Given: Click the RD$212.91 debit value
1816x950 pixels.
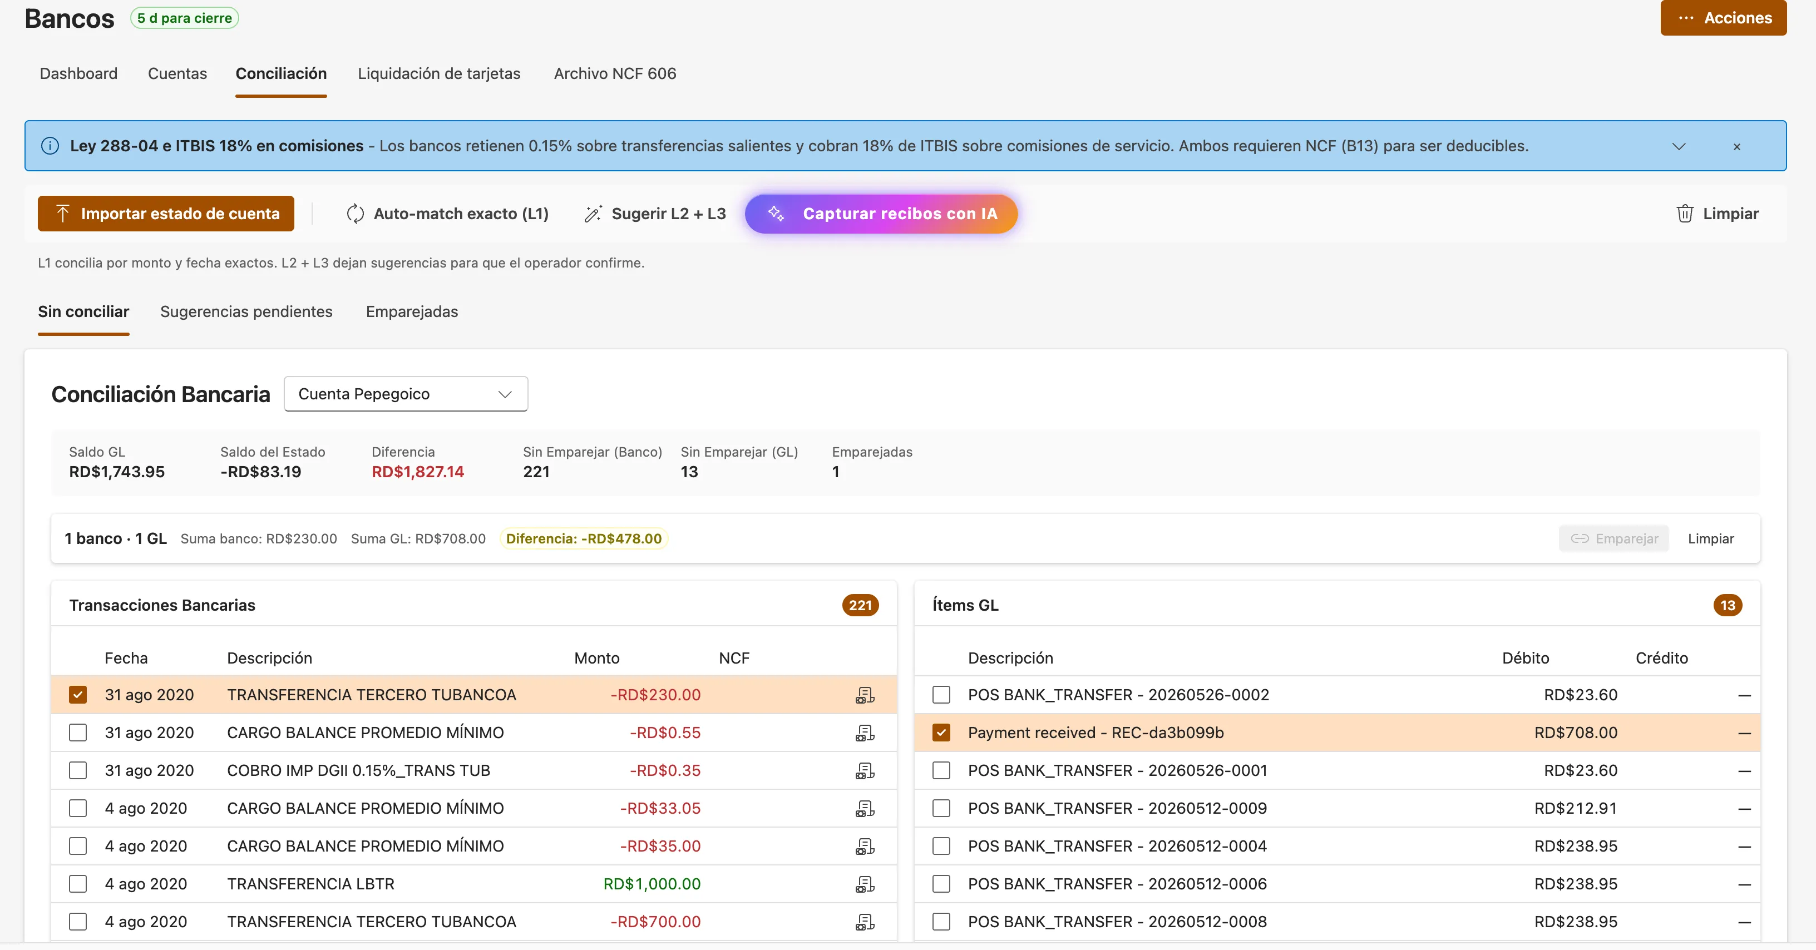Looking at the screenshot, I should (1576, 808).
